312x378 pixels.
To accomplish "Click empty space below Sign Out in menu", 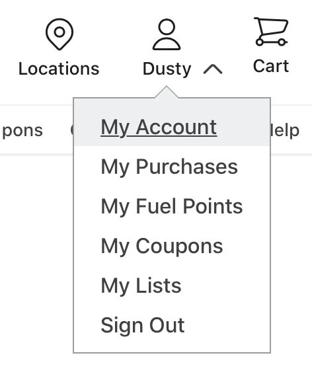I will click(x=172, y=344).
